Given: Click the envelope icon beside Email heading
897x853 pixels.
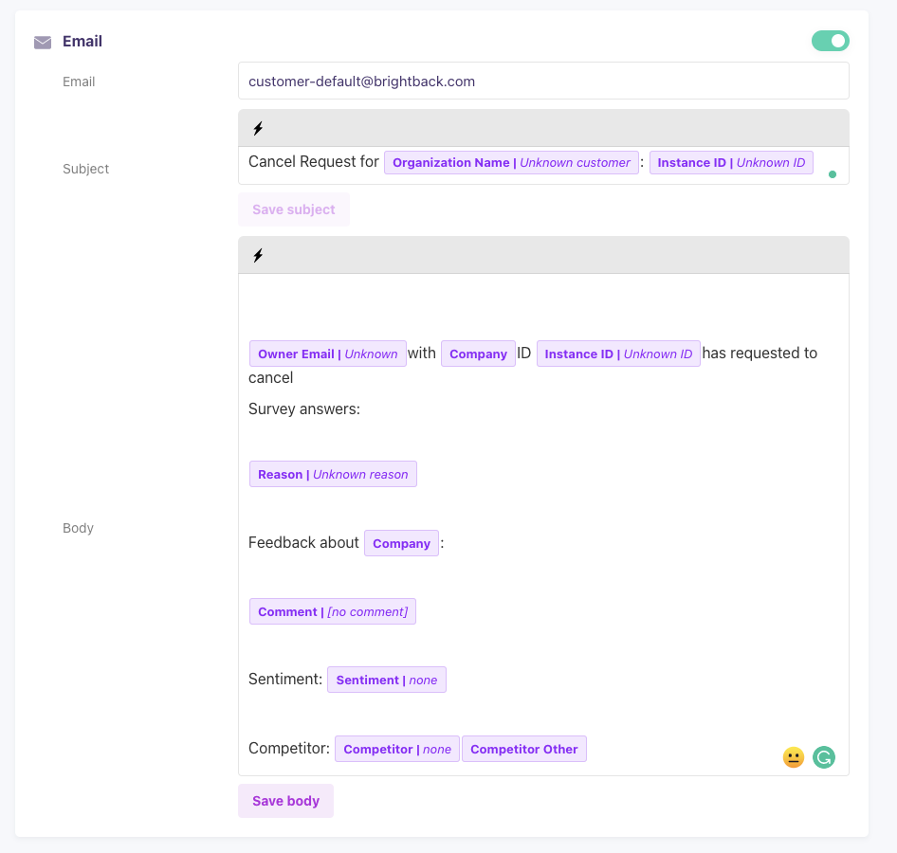Looking at the screenshot, I should (43, 42).
